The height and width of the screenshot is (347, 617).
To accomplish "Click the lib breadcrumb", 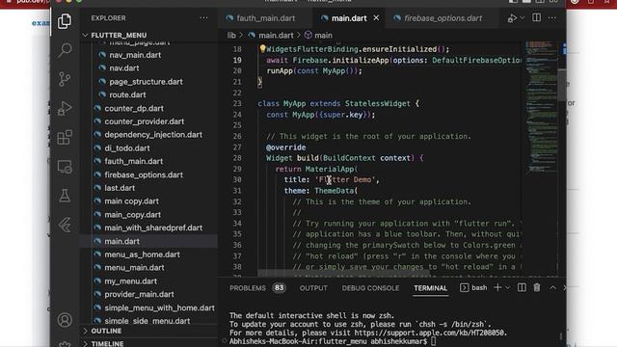I will pyautogui.click(x=231, y=36).
